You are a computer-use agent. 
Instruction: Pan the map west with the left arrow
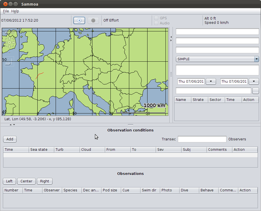click(x=5, y=43)
